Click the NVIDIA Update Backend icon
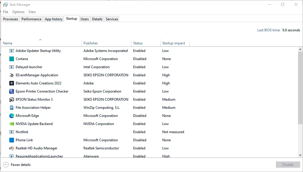 pyautogui.click(x=12, y=124)
